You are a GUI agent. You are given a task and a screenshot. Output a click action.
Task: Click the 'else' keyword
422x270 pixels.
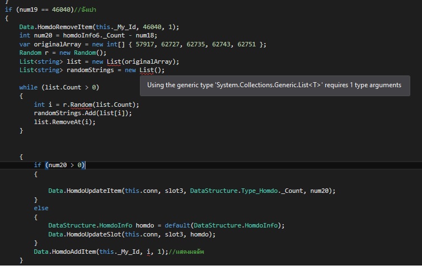pyautogui.click(x=41, y=208)
